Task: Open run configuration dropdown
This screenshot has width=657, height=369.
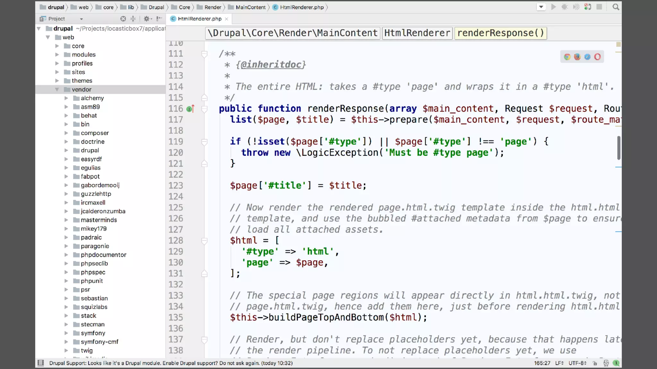Action: [541, 7]
